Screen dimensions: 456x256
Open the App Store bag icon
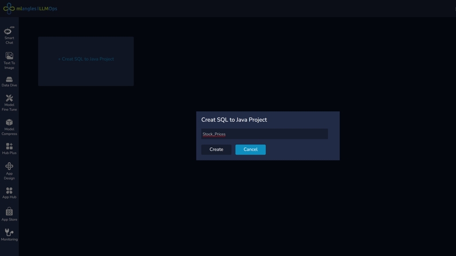[x=9, y=212]
